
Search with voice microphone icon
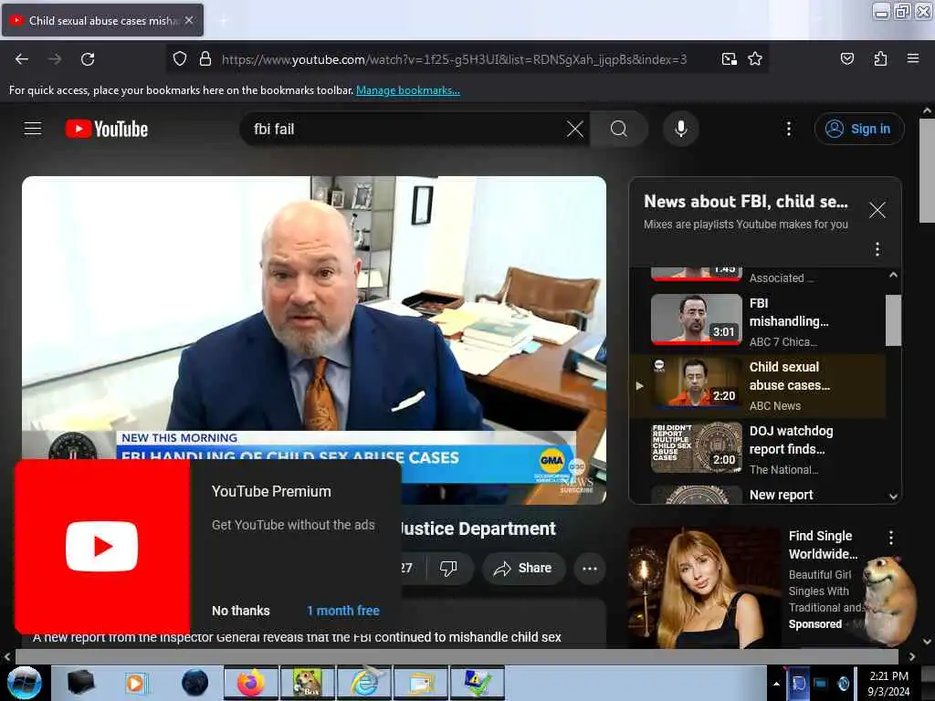680,129
